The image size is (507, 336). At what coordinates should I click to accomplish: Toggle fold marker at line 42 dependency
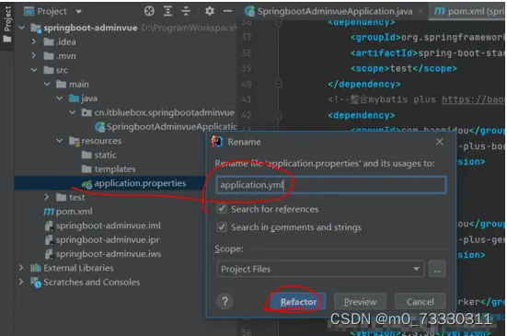coord(279,115)
